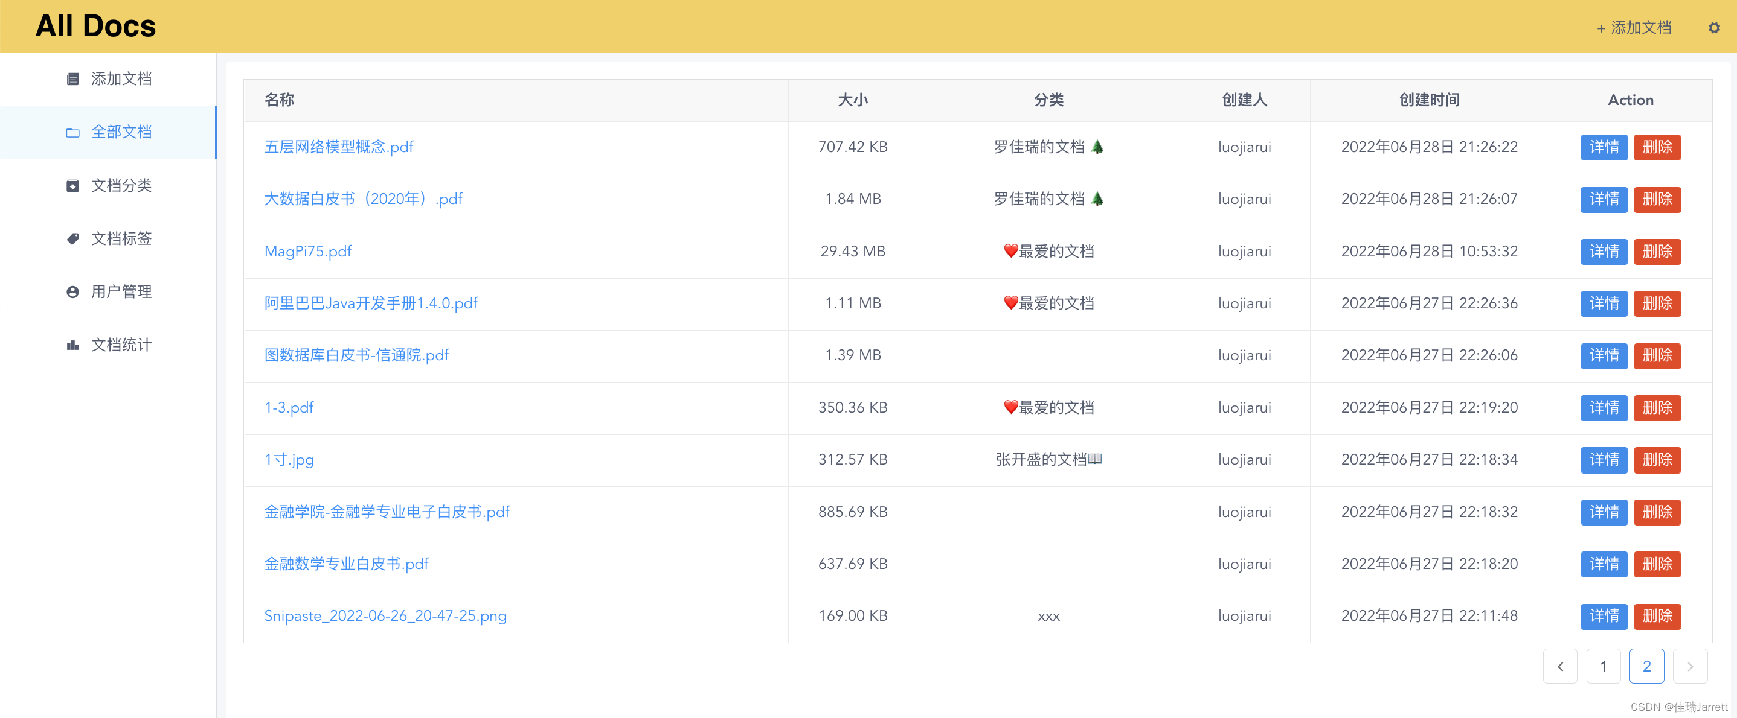The height and width of the screenshot is (718, 1737).
Task: View 详情 for MagPi75.pdf
Action: pos(1604,251)
